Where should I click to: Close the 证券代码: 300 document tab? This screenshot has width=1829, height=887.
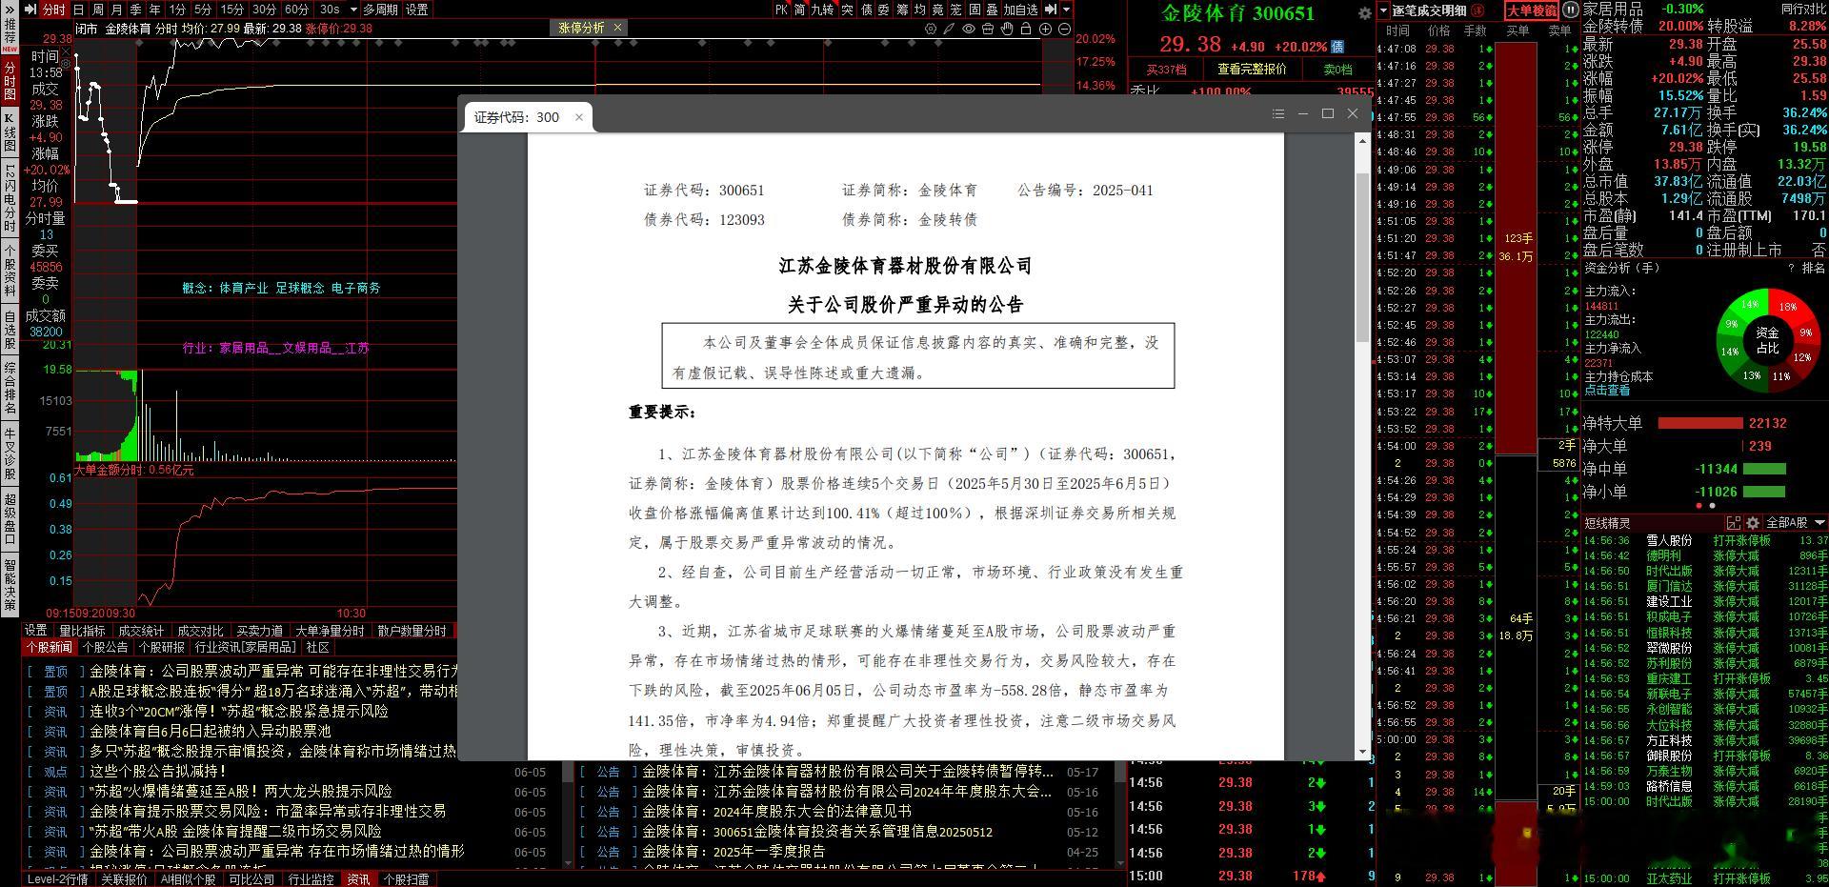pos(578,117)
